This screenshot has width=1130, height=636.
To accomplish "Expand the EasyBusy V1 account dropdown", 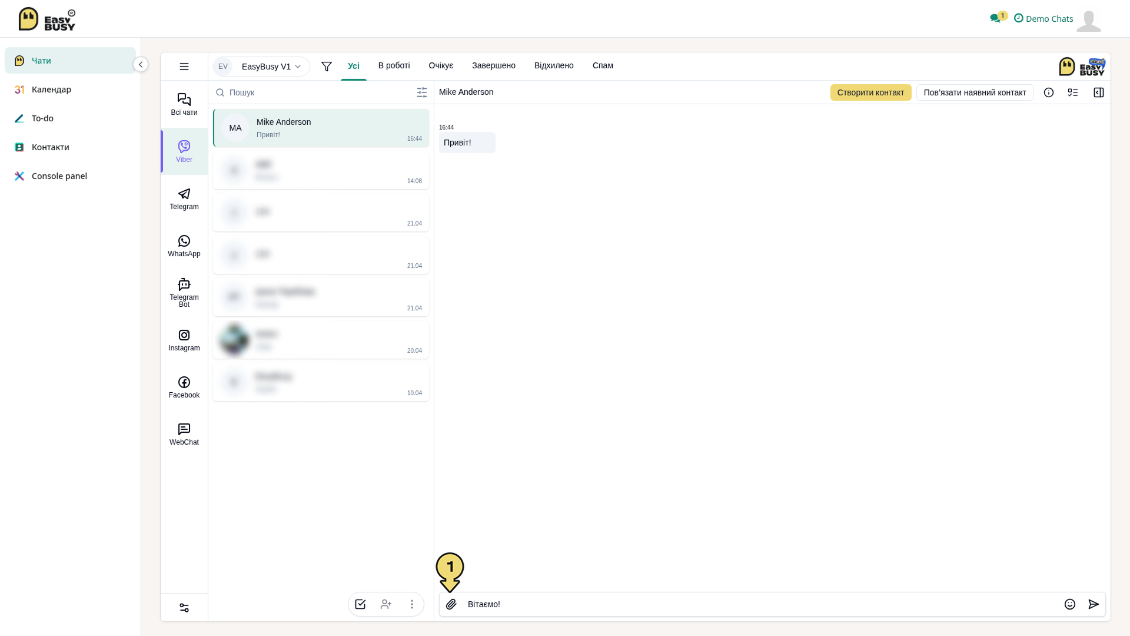I will point(261,67).
